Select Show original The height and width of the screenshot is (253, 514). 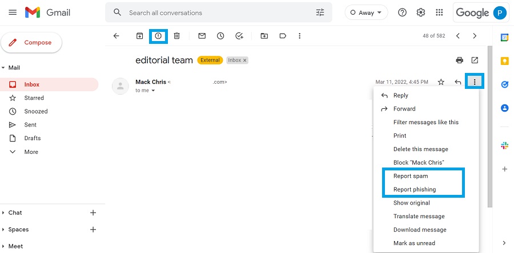pos(426,203)
